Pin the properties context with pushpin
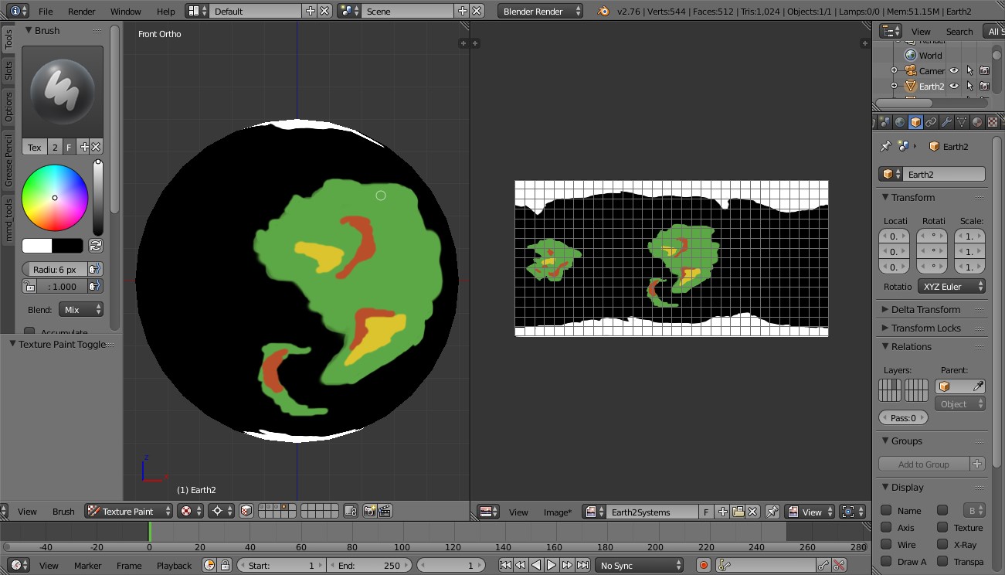The height and width of the screenshot is (575, 1005). point(885,146)
